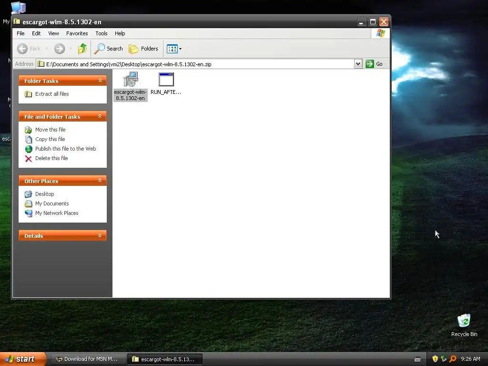Open the File menu
Screen dimensions: 488x366
tap(20, 33)
